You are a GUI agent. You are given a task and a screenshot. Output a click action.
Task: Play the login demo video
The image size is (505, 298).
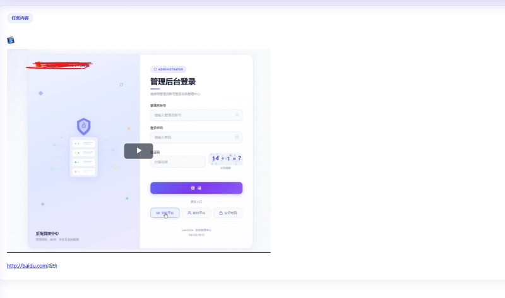tap(138, 151)
